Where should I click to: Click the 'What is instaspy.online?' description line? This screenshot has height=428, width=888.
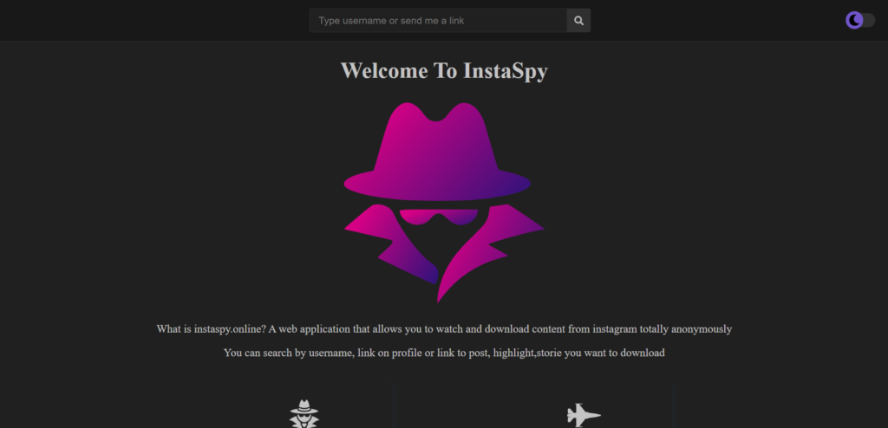[x=444, y=329]
